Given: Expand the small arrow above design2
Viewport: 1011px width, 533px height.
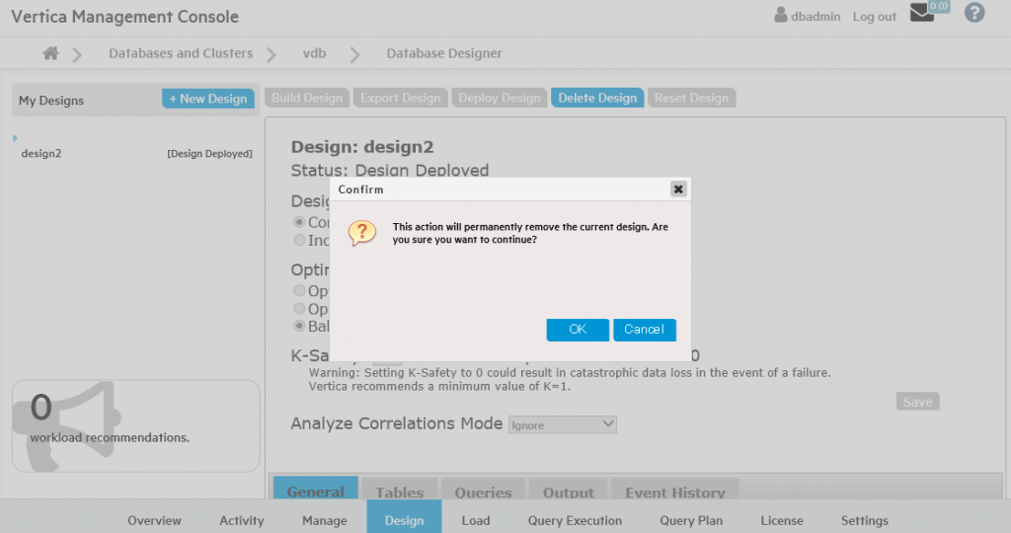Looking at the screenshot, I should pos(15,138).
